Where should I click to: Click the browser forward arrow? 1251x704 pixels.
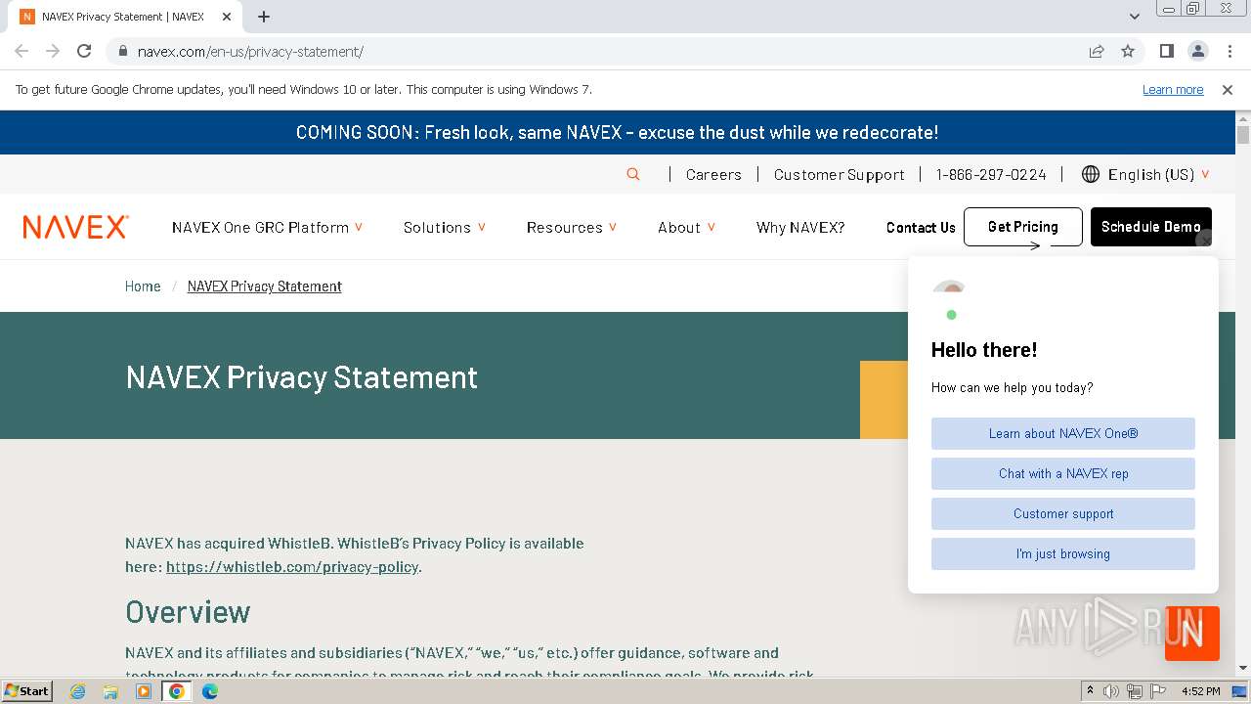(53, 51)
